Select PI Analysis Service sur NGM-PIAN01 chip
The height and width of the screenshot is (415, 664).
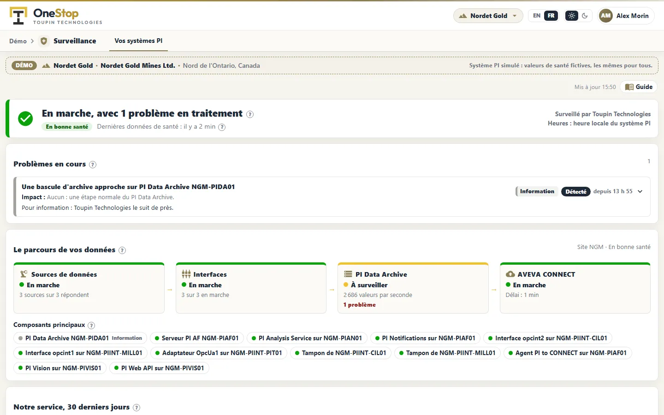coord(307,338)
